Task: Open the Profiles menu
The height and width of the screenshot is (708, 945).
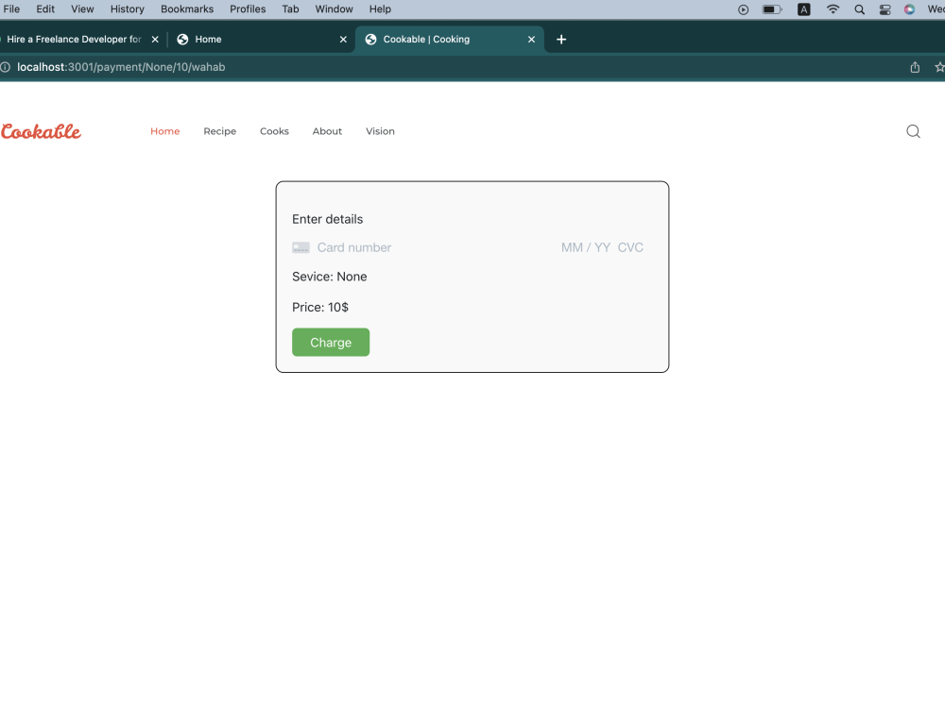Action: tap(248, 9)
